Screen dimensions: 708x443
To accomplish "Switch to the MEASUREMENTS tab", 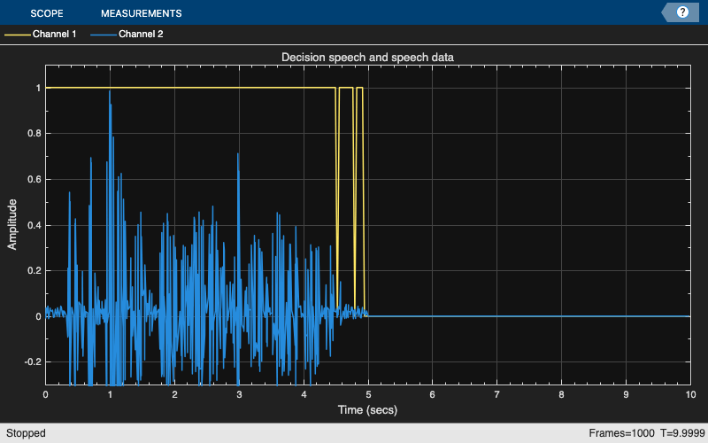I will click(x=142, y=13).
